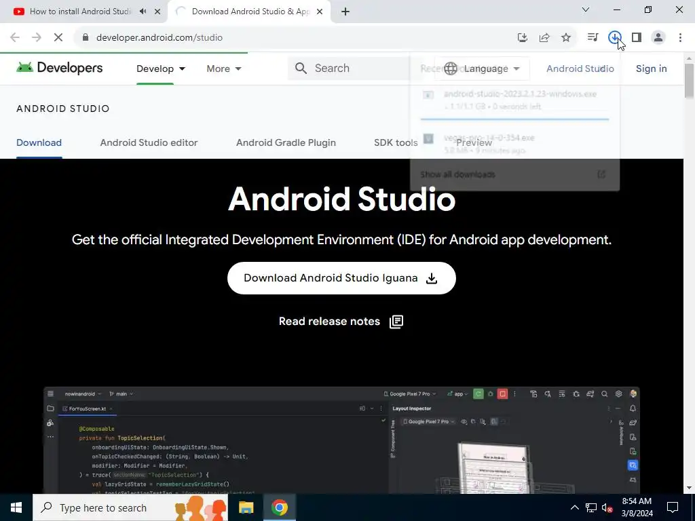Click the vegas-pro exe download entry

tap(514, 144)
